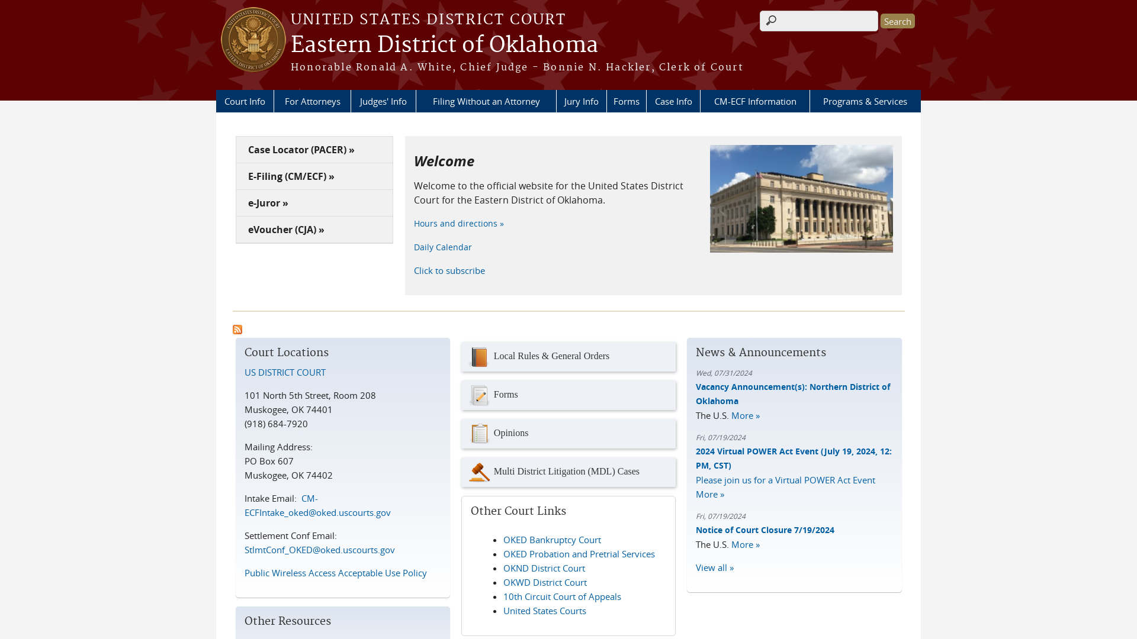Screen dimensions: 1137x639
Task: Click the Local Rules book icon
Action: (479, 357)
